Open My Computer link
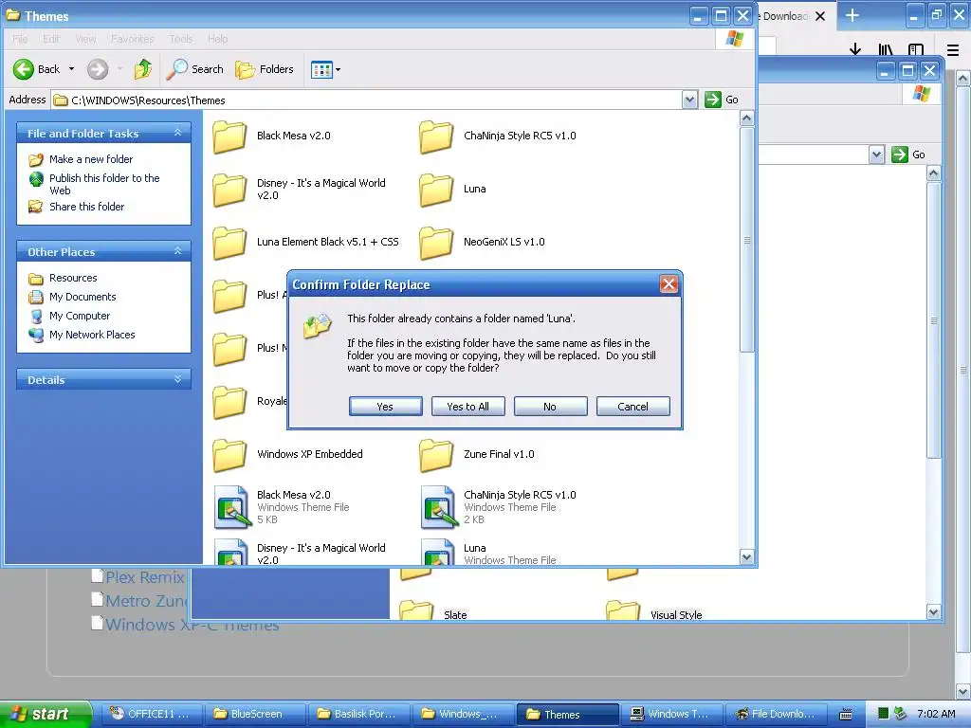 coord(80,316)
